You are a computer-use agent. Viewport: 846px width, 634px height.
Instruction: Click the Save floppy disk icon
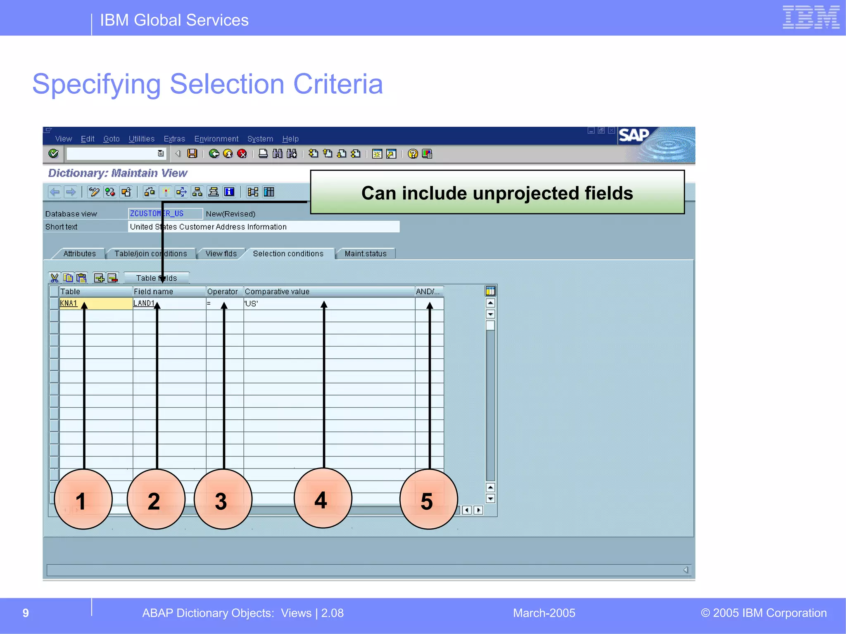click(x=192, y=154)
